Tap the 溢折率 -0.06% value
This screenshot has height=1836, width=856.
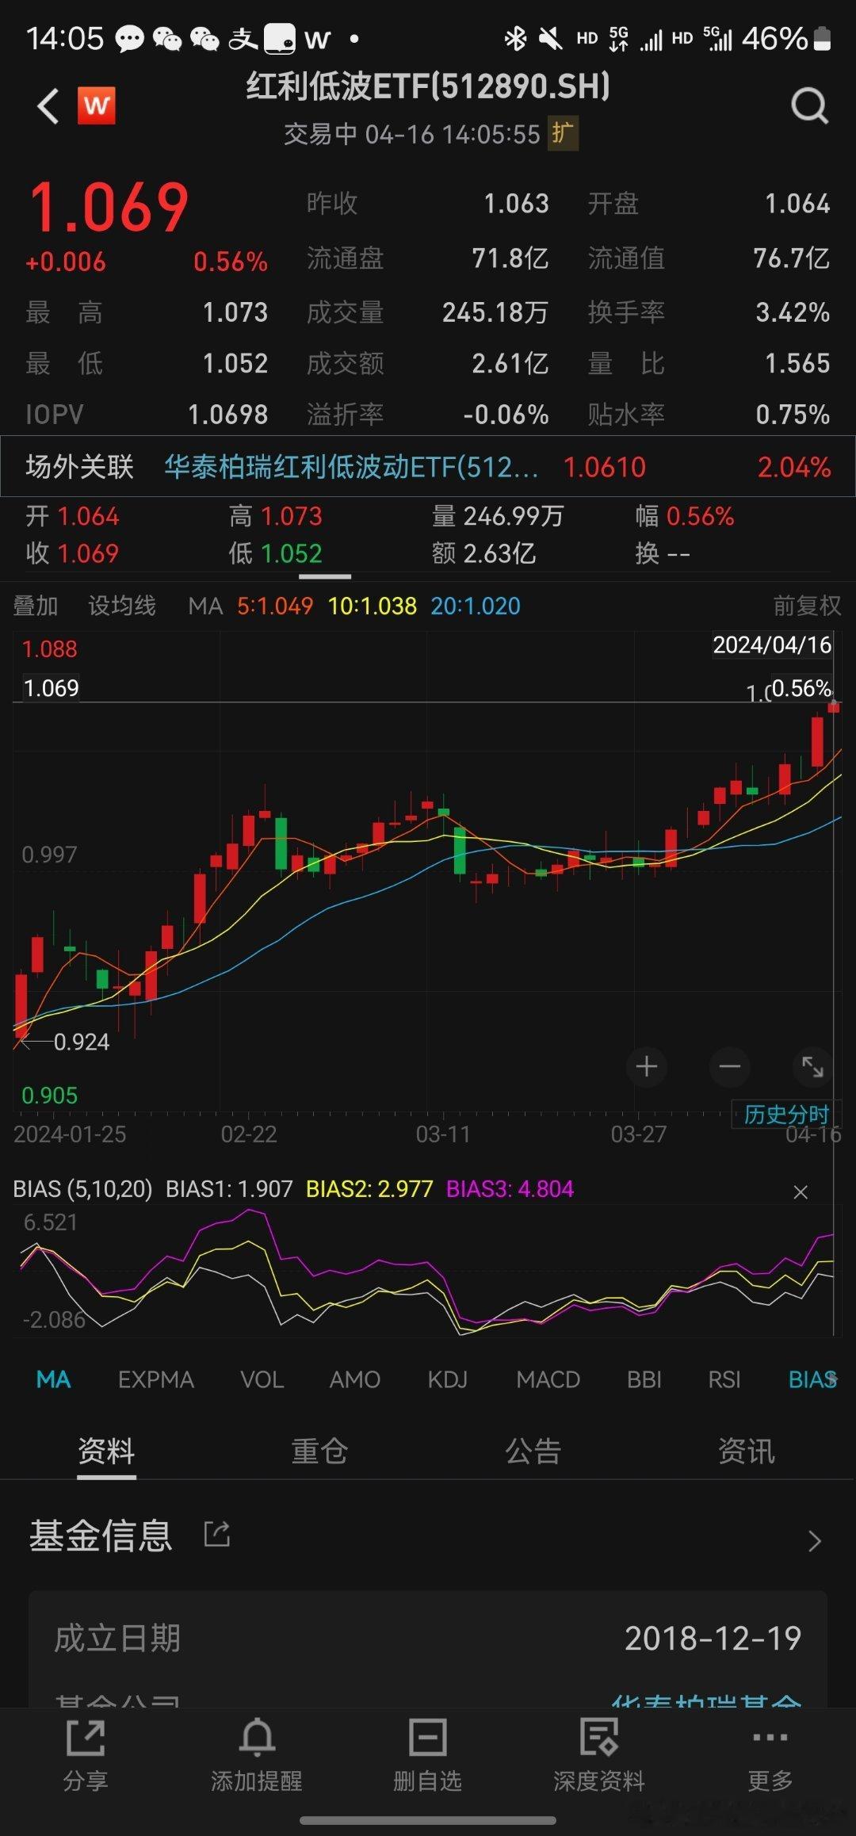click(x=506, y=414)
